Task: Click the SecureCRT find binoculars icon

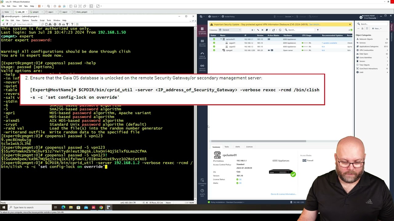Action: click(50, 24)
